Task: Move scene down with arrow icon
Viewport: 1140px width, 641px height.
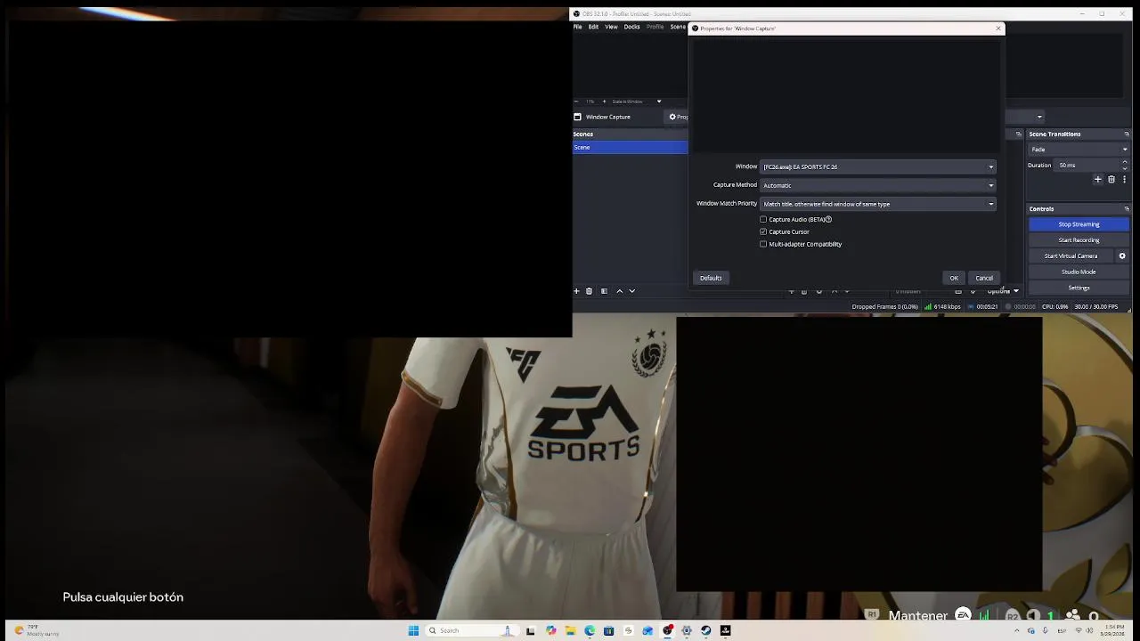Action: click(x=632, y=291)
